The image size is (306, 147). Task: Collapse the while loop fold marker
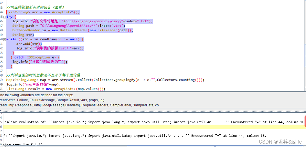pos(5,39)
